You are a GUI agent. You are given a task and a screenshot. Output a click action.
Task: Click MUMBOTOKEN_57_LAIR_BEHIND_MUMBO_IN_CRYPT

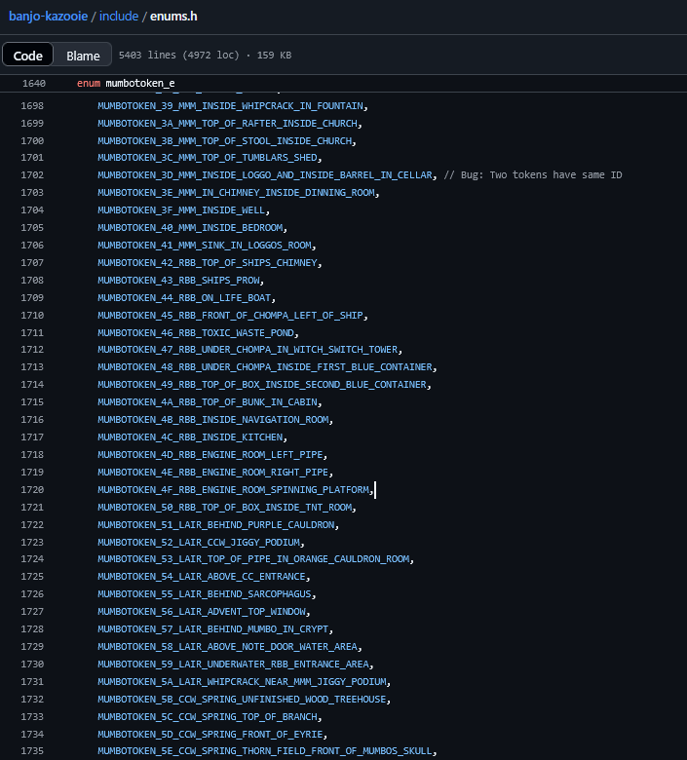pyautogui.click(x=213, y=629)
